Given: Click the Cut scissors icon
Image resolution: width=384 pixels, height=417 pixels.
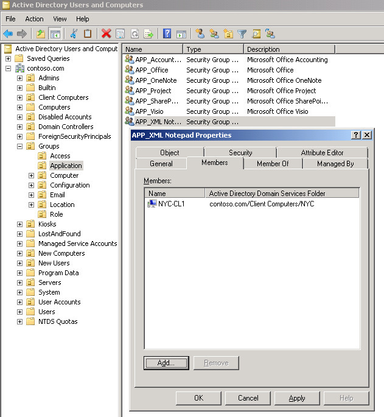Looking at the screenshot, I should (74, 33).
